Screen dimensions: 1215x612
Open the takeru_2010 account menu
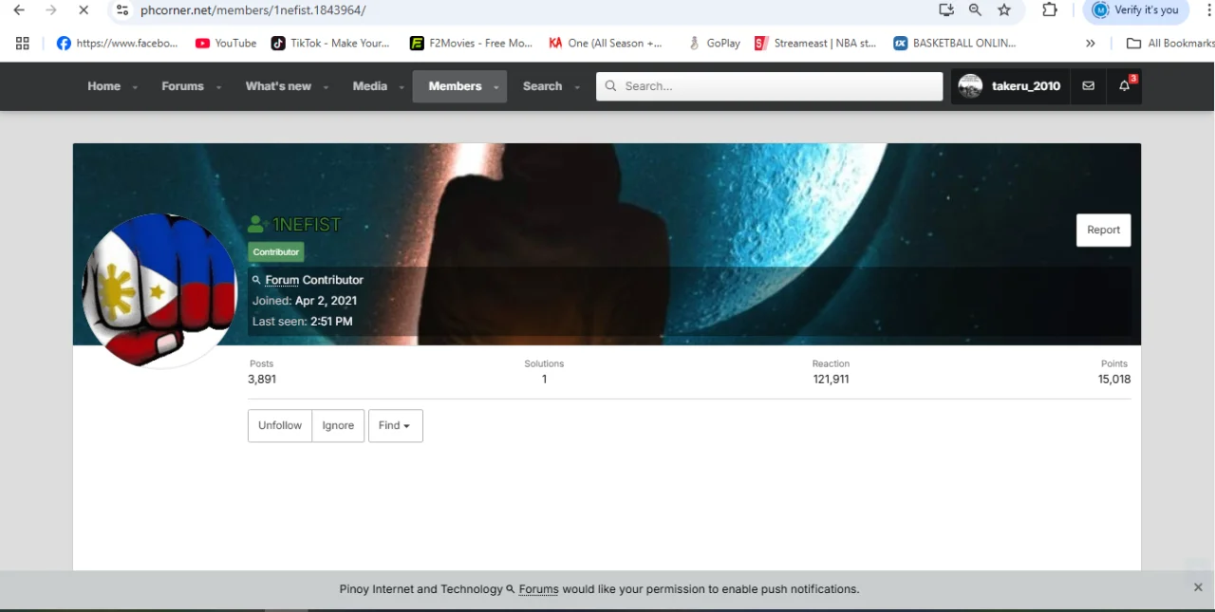(1010, 86)
